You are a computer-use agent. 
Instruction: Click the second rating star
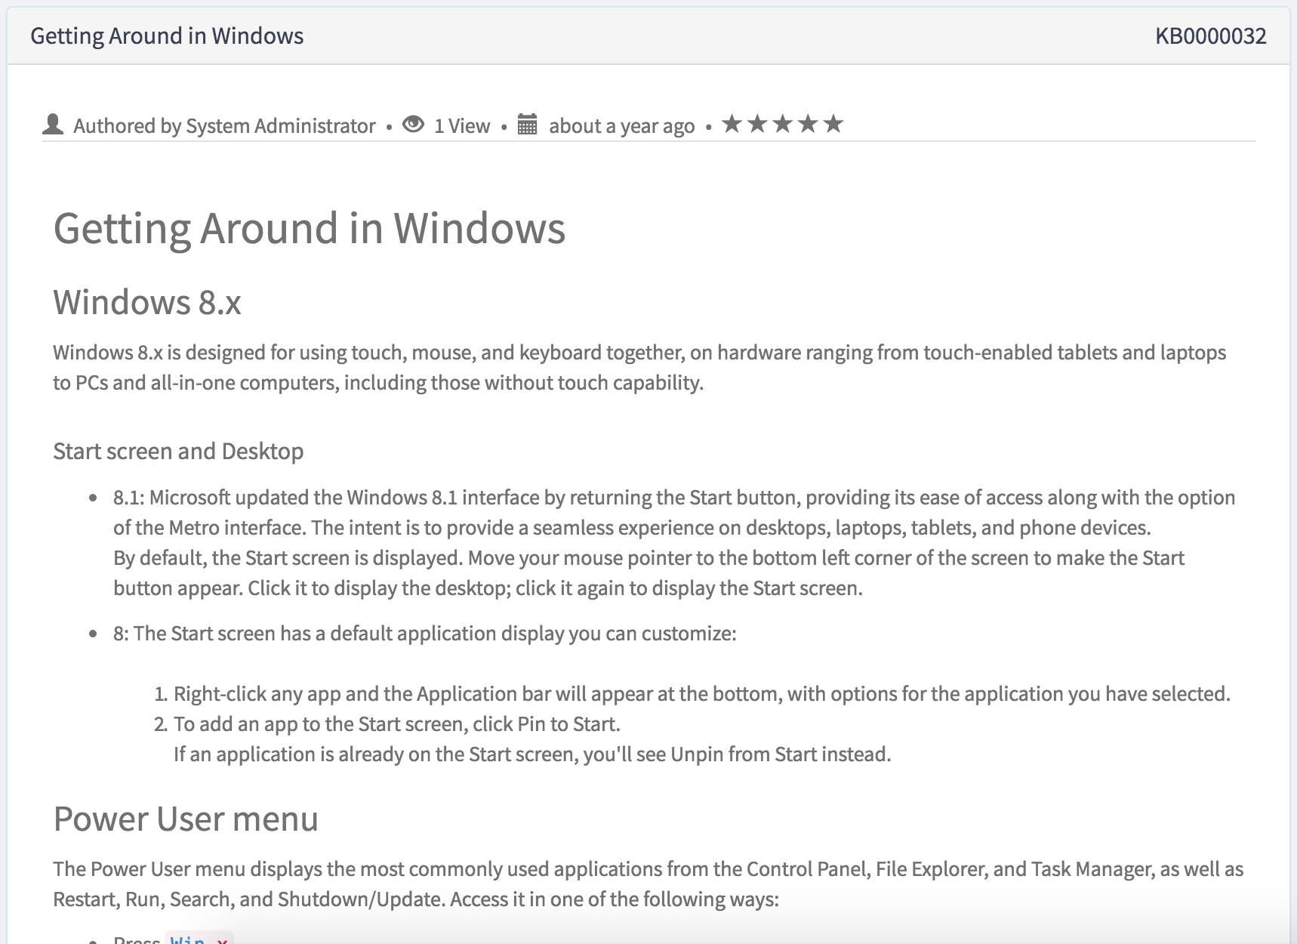(757, 123)
